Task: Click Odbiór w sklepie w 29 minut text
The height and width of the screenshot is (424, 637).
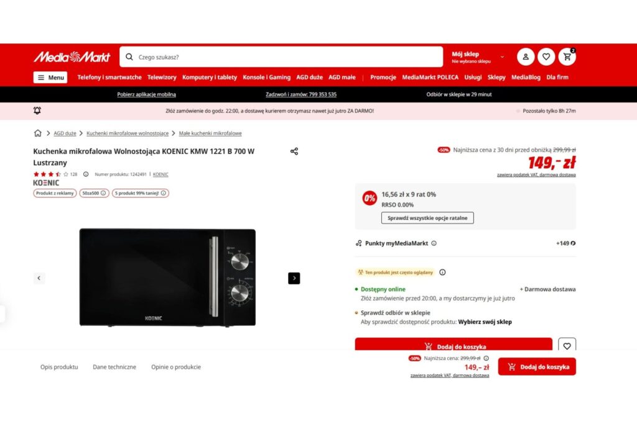Action: pyautogui.click(x=458, y=94)
